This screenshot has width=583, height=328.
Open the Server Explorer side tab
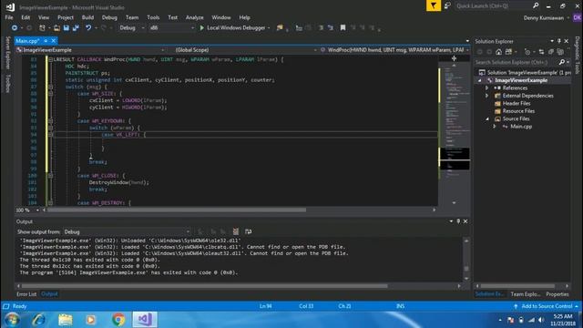[x=7, y=53]
